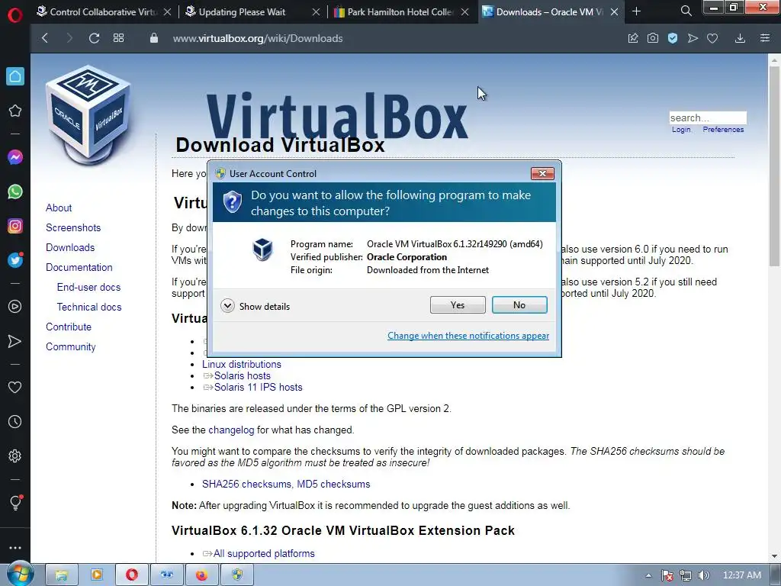The width and height of the screenshot is (781, 586).
Task: Open Messenger in the Opera sidebar
Action: 15,157
